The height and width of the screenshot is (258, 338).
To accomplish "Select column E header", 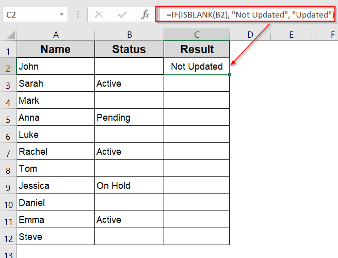I will [x=291, y=35].
